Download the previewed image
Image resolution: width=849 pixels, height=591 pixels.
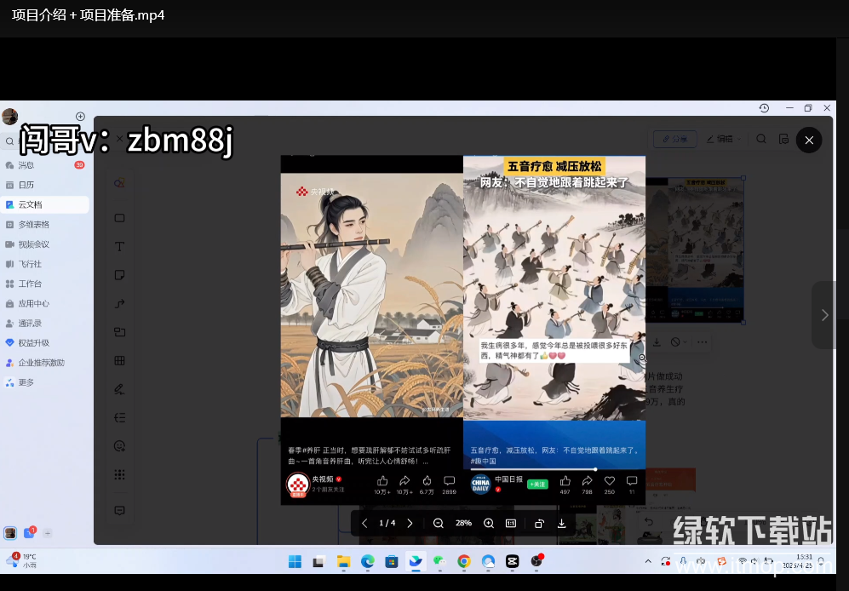pos(562,523)
